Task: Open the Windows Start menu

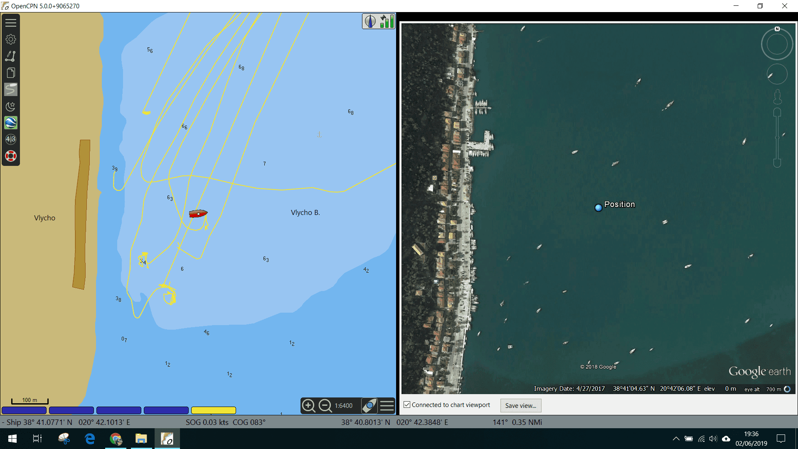Action: coord(12,439)
